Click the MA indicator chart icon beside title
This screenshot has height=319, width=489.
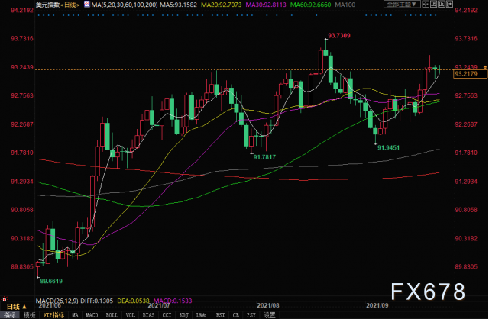(x=87, y=5)
